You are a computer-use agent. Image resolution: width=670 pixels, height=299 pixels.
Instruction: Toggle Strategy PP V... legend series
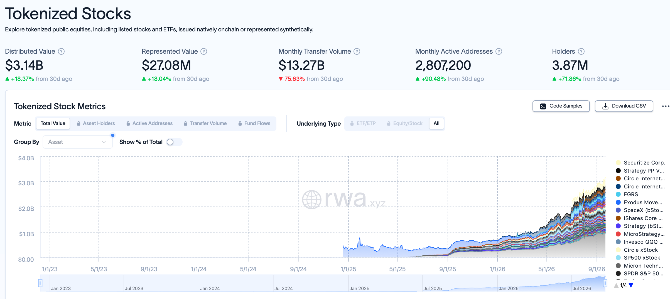point(640,171)
